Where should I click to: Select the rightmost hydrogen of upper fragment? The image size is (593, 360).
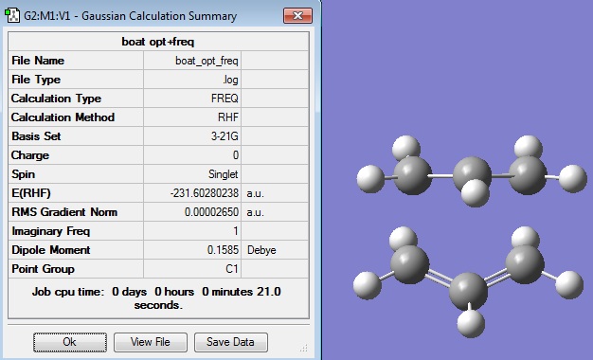pos(572,178)
